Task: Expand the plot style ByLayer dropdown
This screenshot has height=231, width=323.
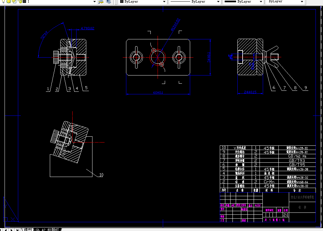Action: 302,2
